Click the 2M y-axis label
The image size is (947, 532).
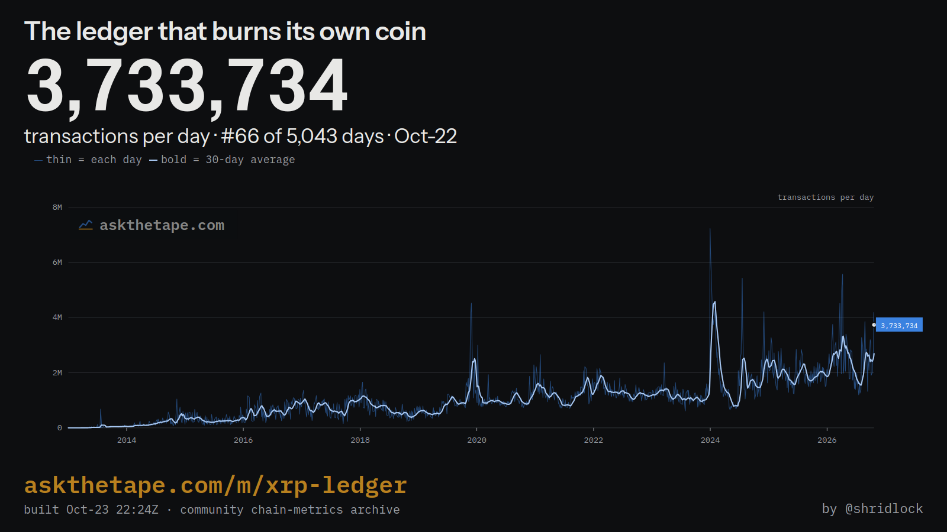tap(57, 372)
